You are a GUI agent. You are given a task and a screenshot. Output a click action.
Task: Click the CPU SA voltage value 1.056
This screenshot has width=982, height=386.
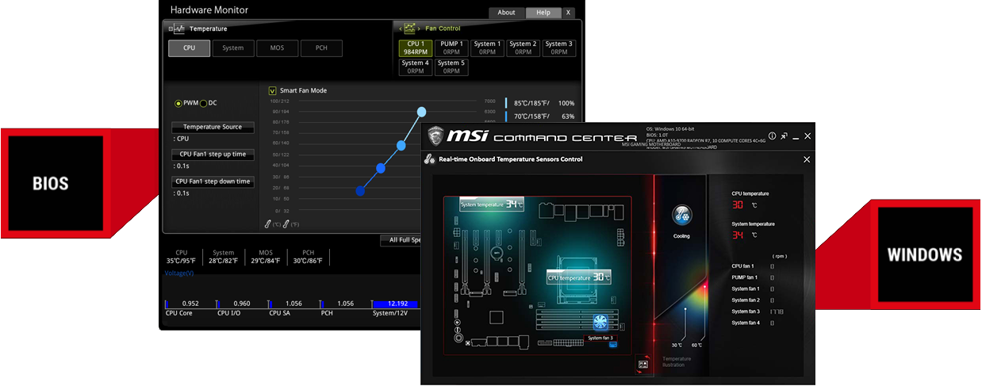click(293, 304)
